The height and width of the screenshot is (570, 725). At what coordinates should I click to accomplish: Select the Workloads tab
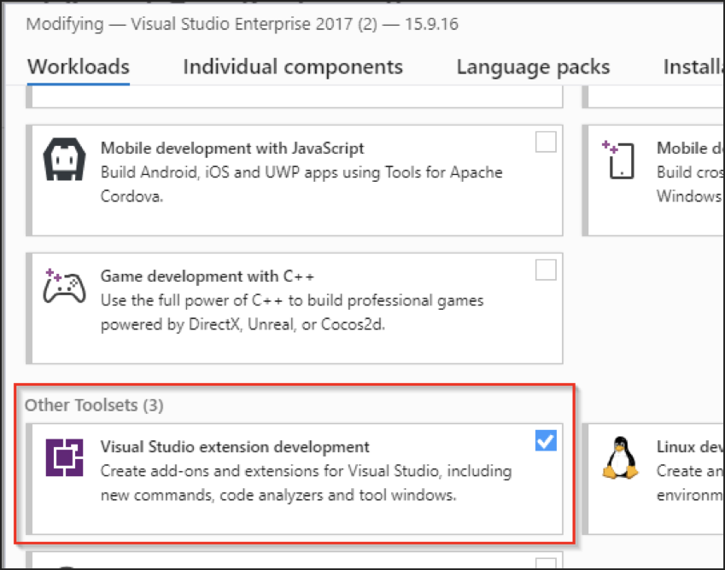click(78, 67)
